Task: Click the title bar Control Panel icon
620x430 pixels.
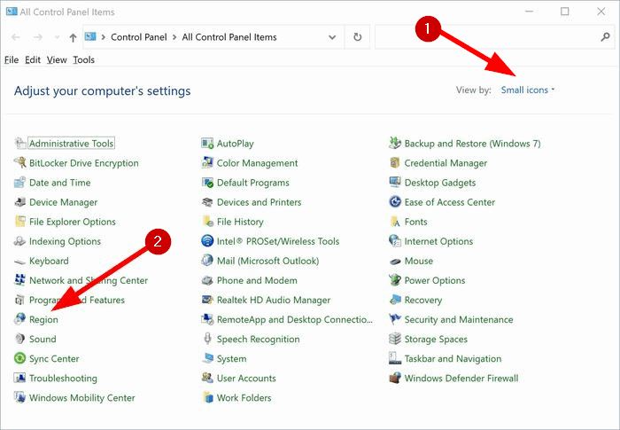Action: click(x=12, y=12)
